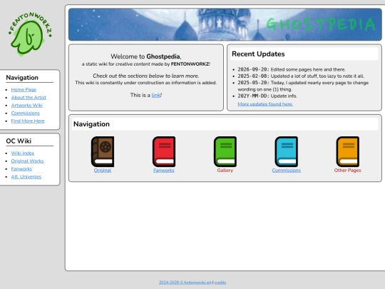Viewport: 385px width, 289px height.
Task: Click the Fanworks label under red book
Action: coord(164,171)
